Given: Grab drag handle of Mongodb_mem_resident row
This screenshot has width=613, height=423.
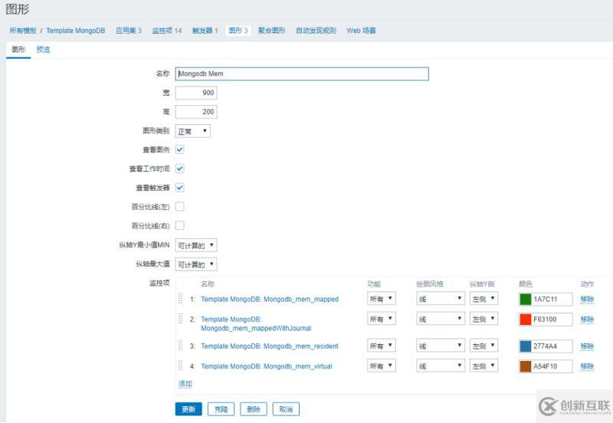Looking at the screenshot, I should point(180,345).
